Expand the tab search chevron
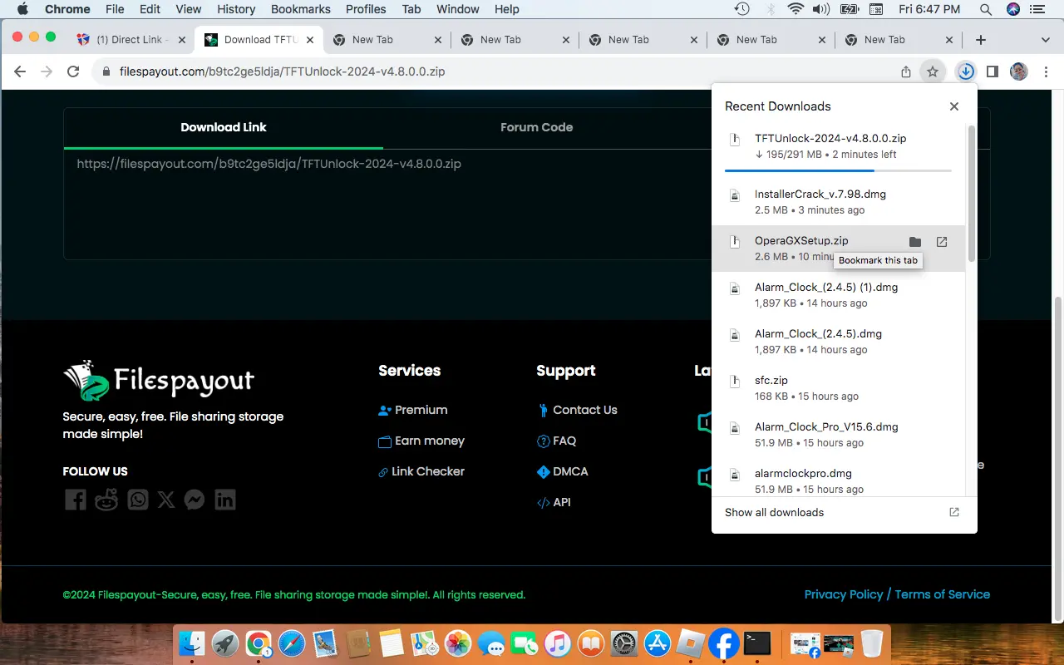1064x665 pixels. coord(1046,39)
